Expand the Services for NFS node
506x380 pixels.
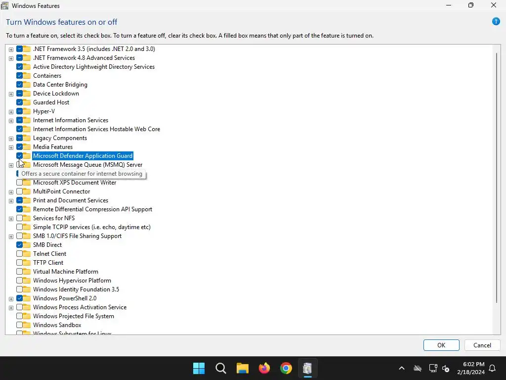pos(11,219)
